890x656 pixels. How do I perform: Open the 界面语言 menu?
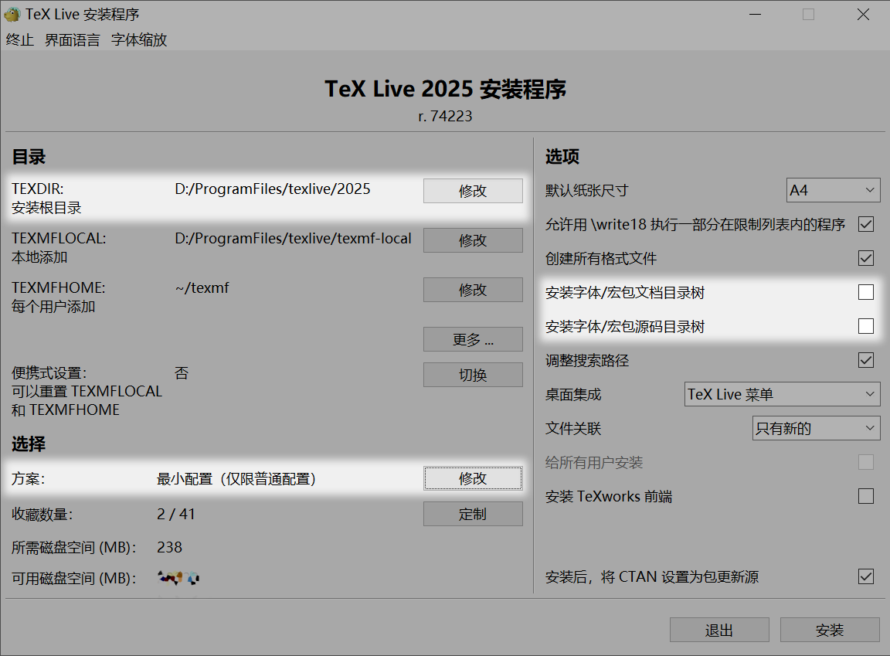73,40
